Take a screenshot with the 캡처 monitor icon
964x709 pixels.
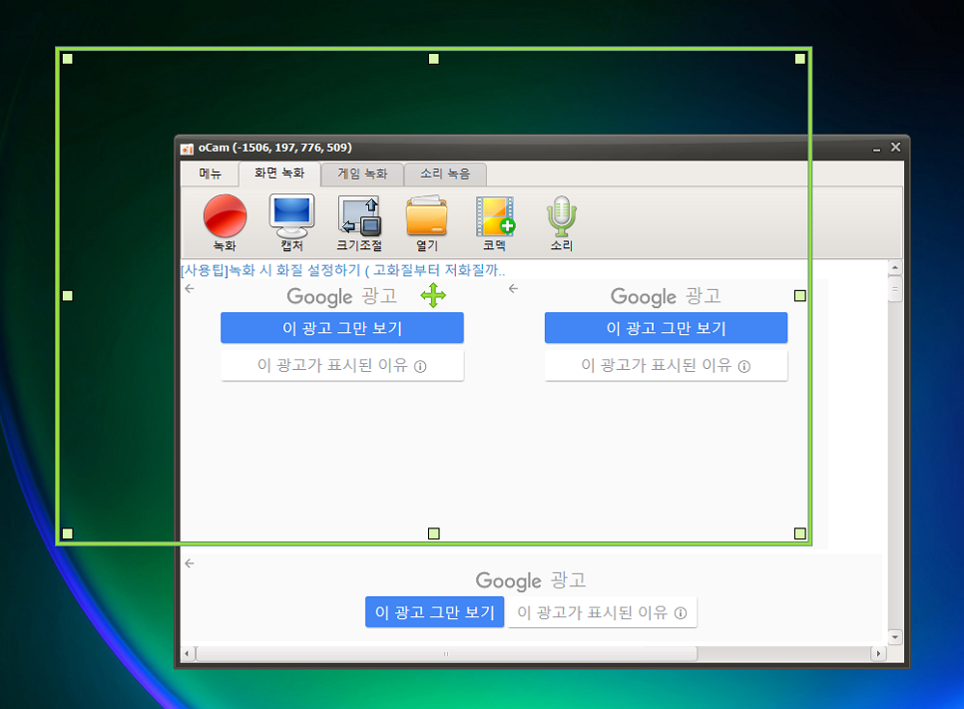tap(292, 222)
